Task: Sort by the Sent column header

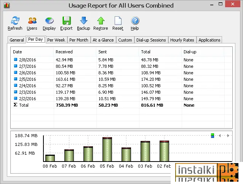Action: (x=118, y=52)
